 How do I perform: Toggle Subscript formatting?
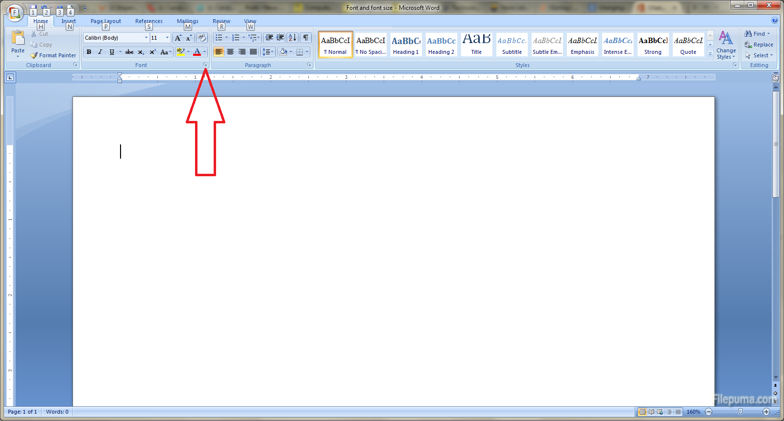click(x=141, y=52)
